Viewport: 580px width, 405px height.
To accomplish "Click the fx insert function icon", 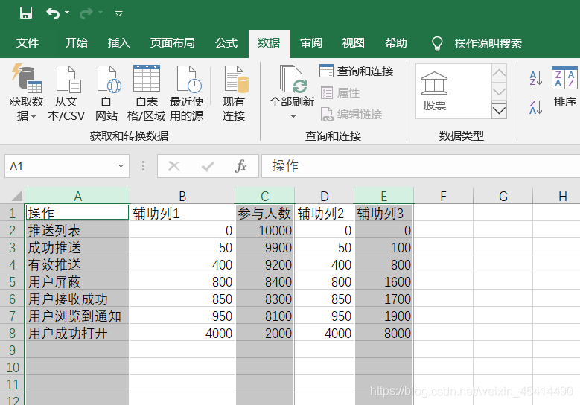I will pyautogui.click(x=240, y=166).
